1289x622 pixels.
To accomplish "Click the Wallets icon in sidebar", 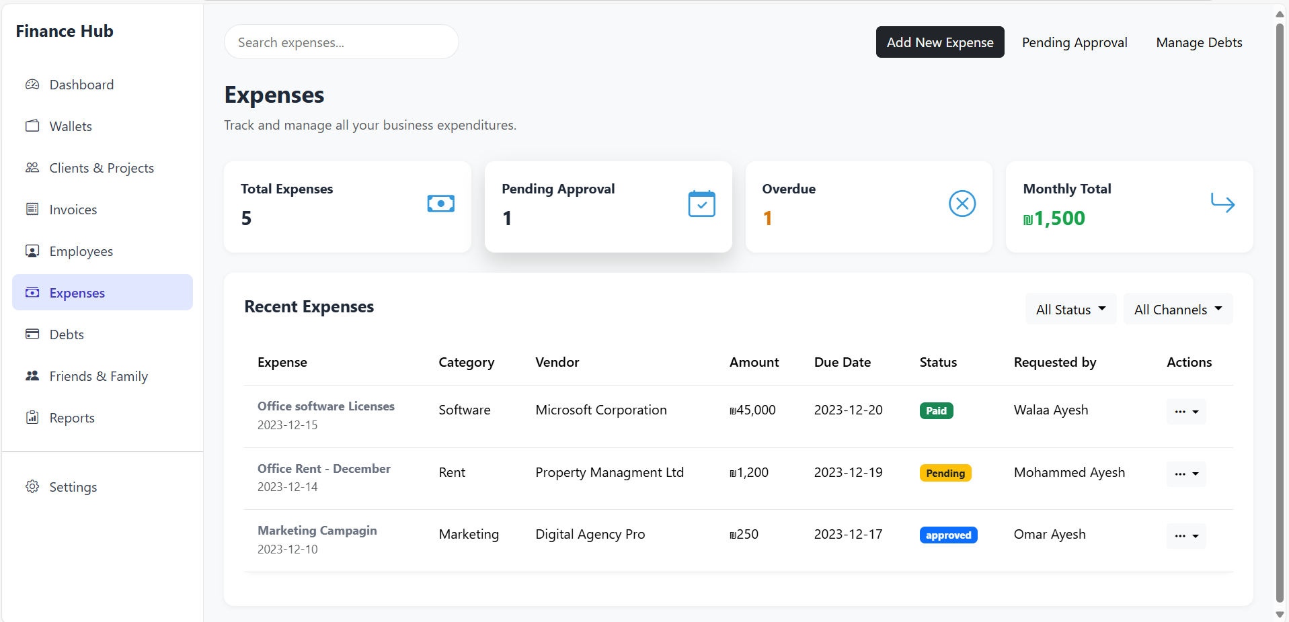I will tap(32, 126).
